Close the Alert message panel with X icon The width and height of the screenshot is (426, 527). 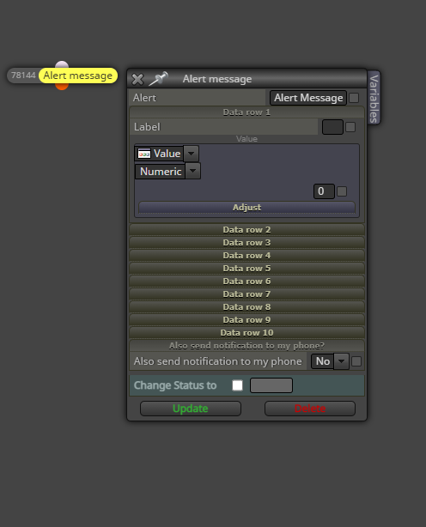pos(137,79)
